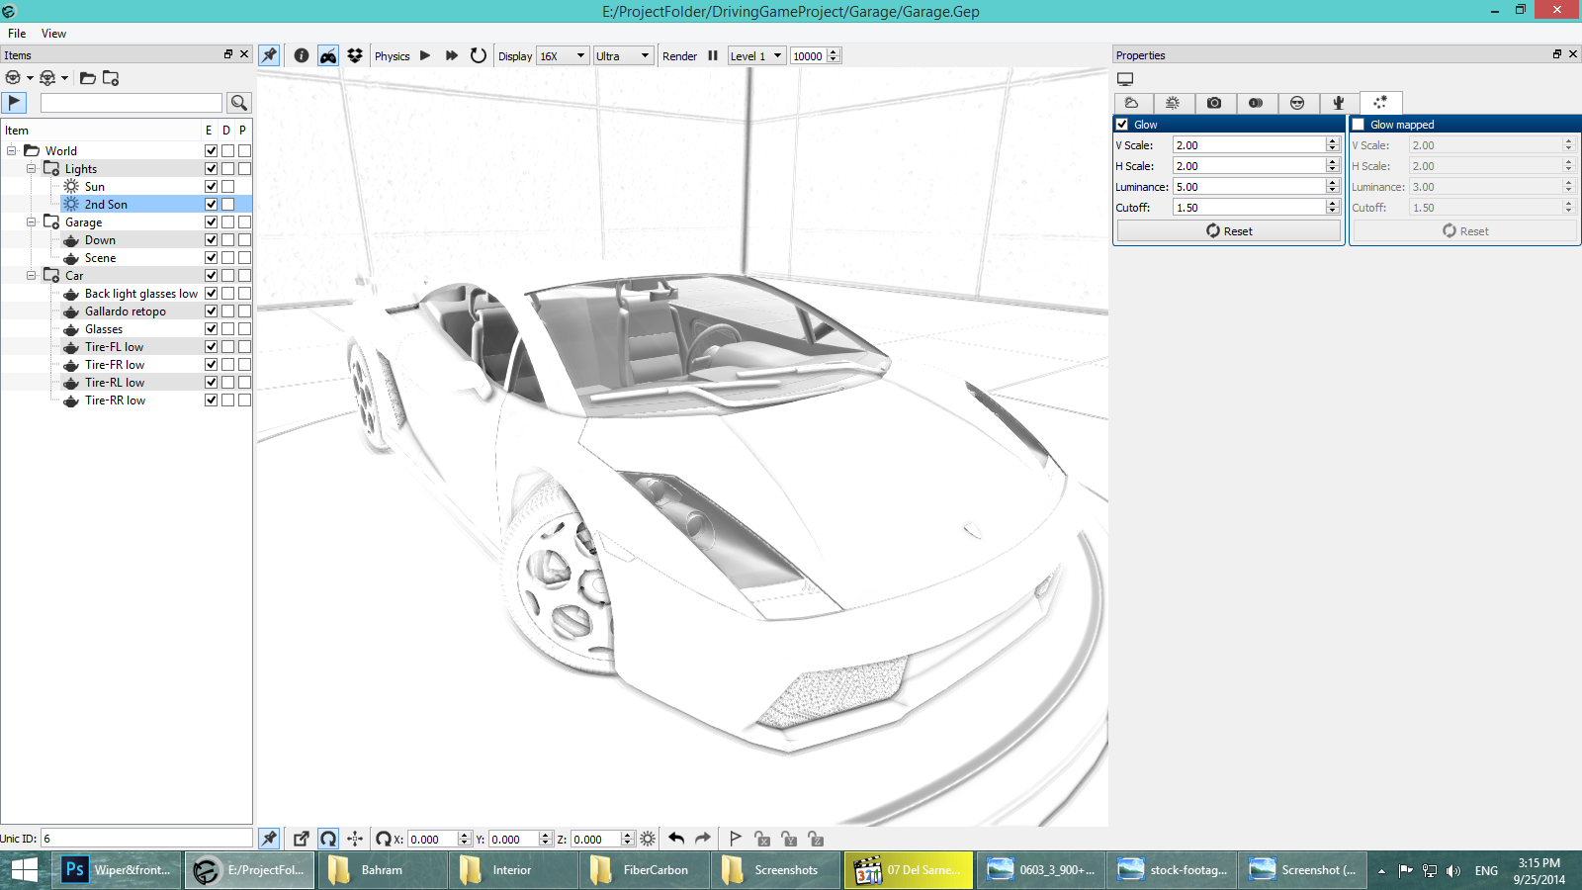Open the Photoshop Wiper&front taskbar item
The width and height of the screenshot is (1582, 890).
[117, 870]
